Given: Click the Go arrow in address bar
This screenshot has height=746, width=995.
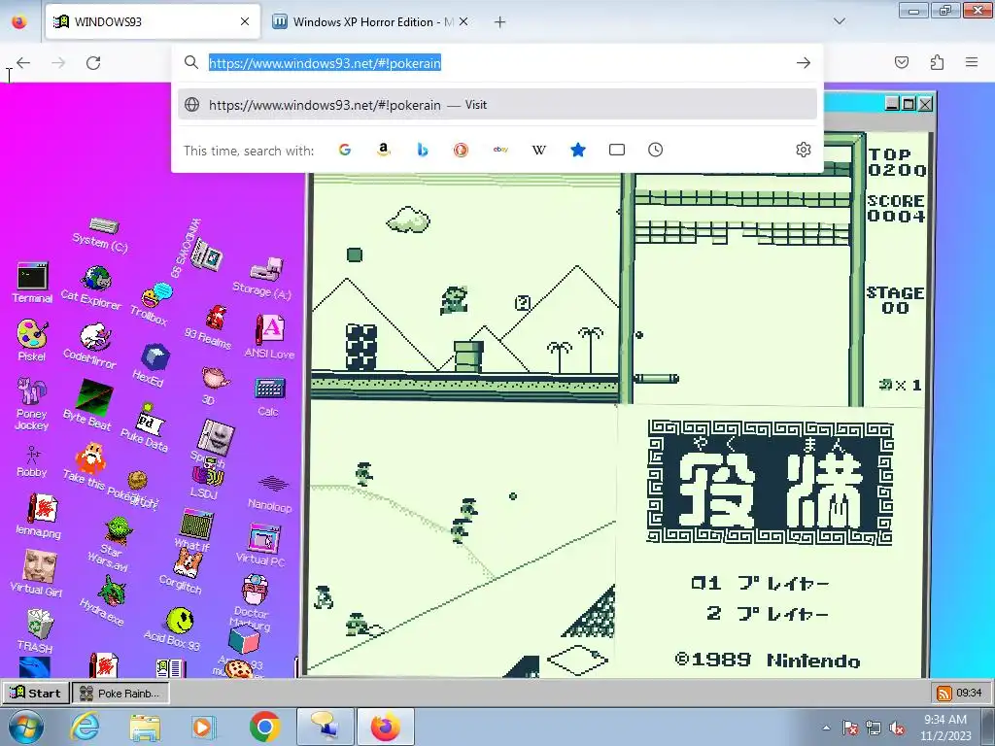Looking at the screenshot, I should point(804,63).
